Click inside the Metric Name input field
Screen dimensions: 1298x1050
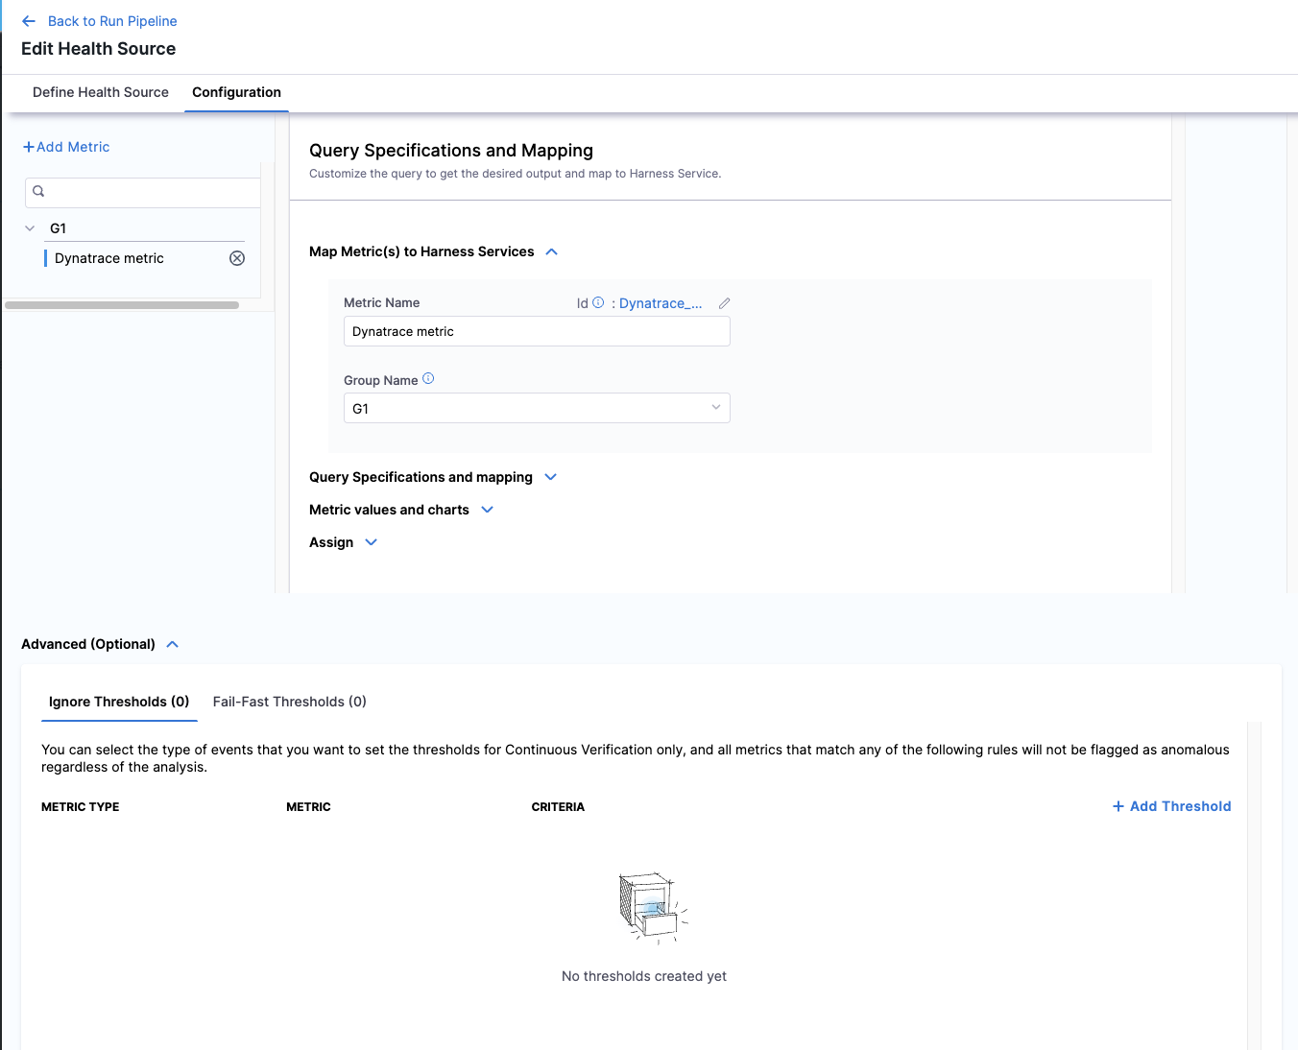[536, 330]
